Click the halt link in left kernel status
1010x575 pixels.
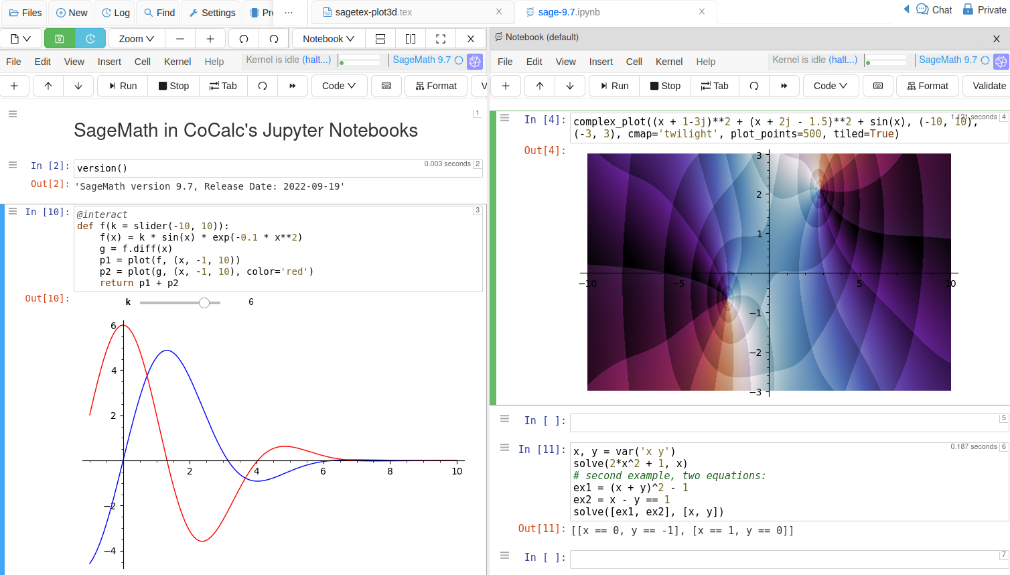pos(317,60)
